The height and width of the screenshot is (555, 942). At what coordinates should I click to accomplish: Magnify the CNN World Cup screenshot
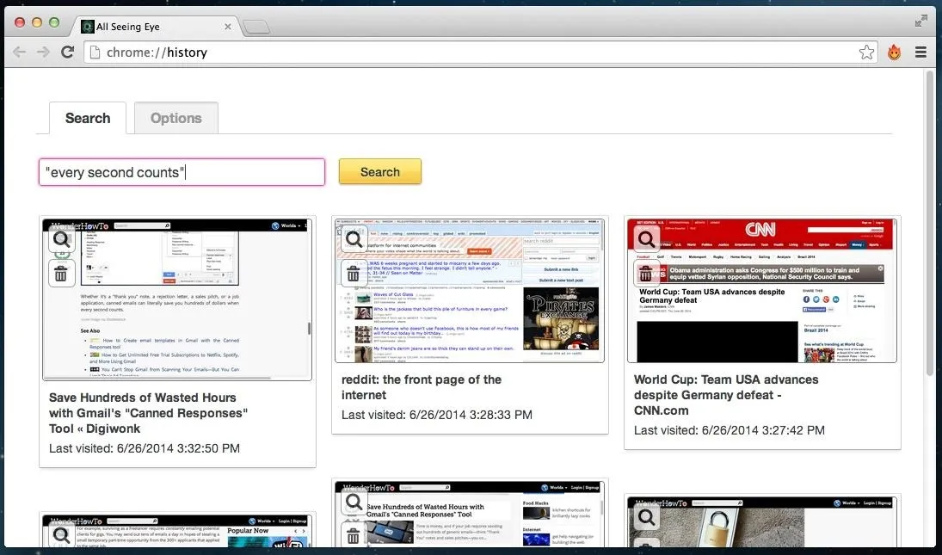click(646, 239)
